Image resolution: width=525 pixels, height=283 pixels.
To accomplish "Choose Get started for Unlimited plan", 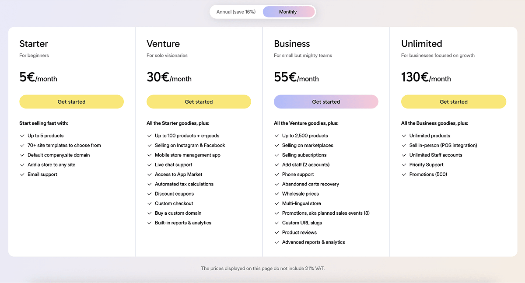I will pos(453,102).
